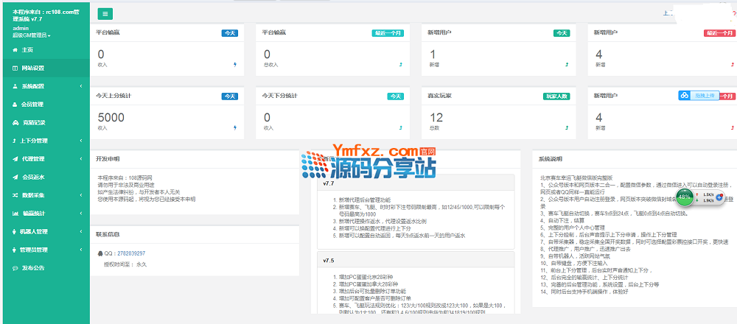Screen dimensions: 737x324
Task: Click the chat icon for 发布公告
Action: [x=15, y=267]
